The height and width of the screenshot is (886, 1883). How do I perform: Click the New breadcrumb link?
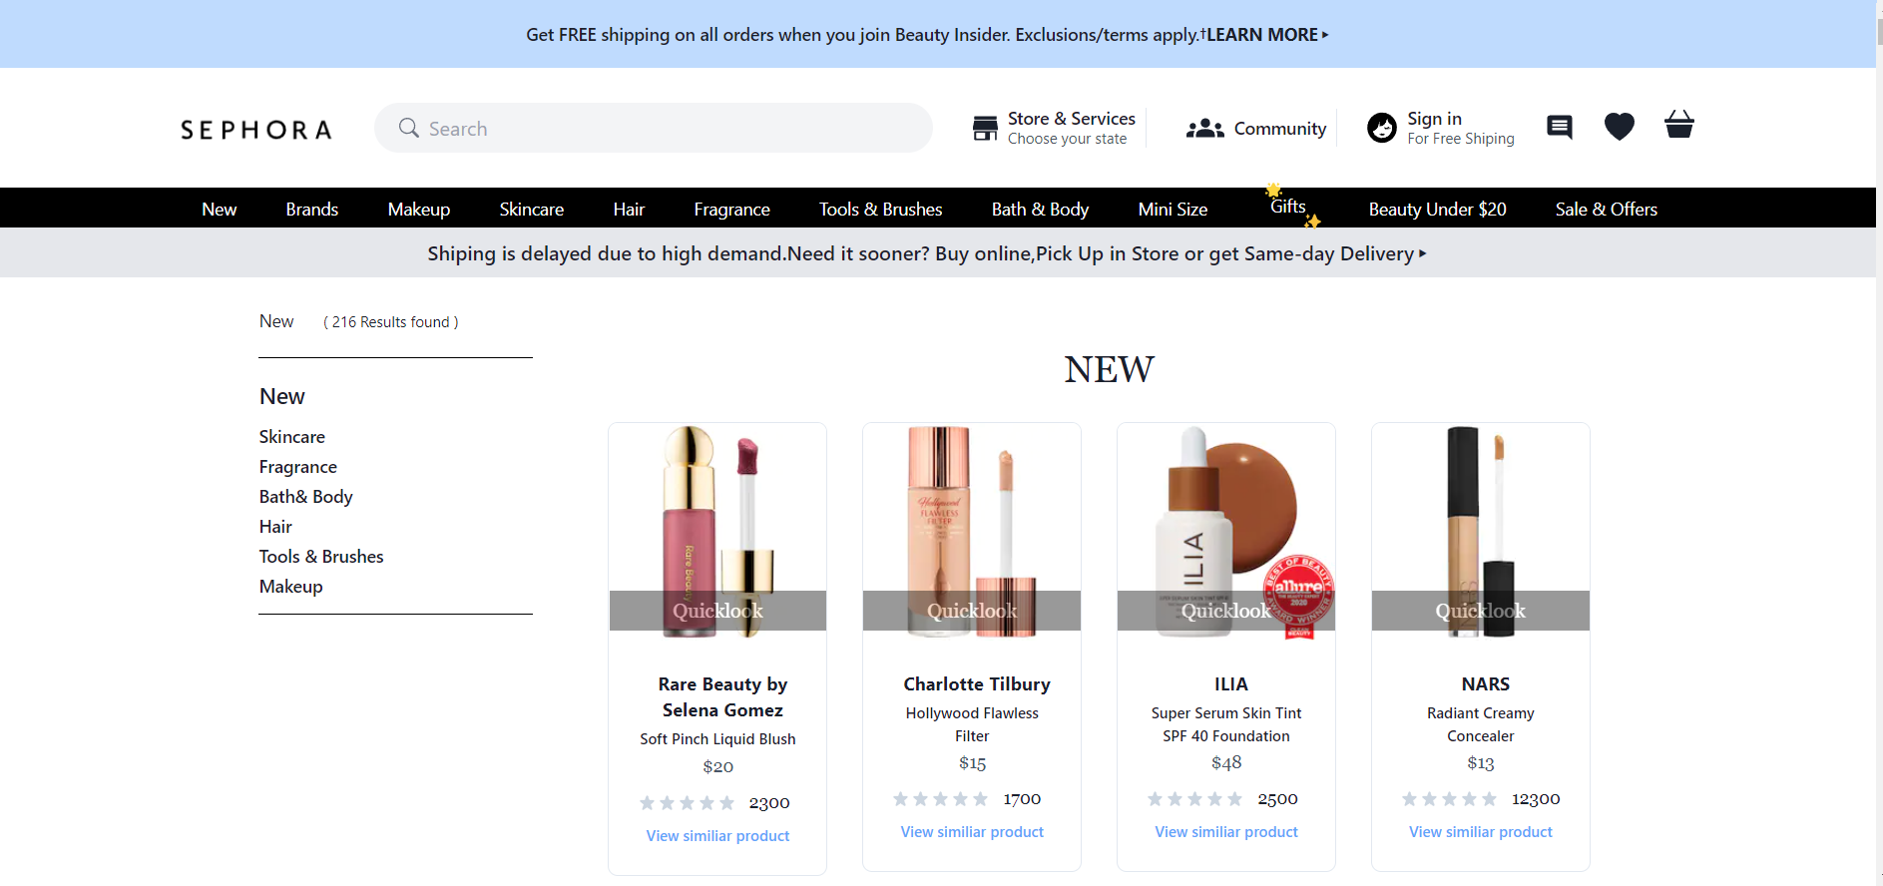coord(276,321)
